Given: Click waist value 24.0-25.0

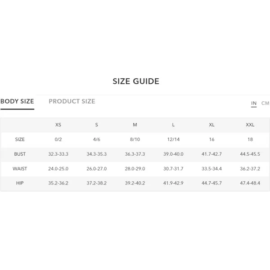Looking at the screenshot, I should [x=58, y=169].
